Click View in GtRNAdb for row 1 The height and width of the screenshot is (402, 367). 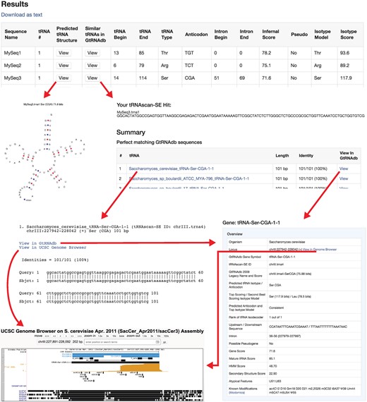click(x=344, y=169)
